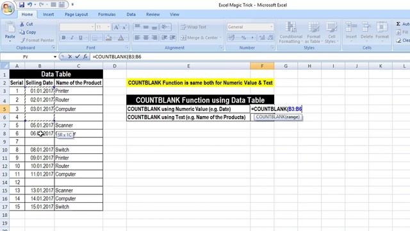Toggle underline formatting

(81, 38)
